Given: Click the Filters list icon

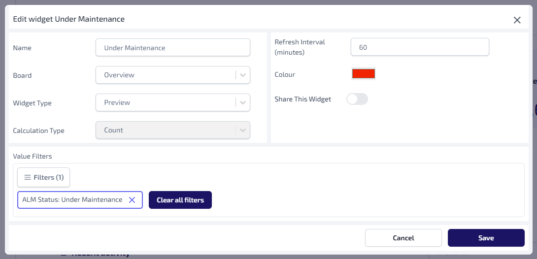Looking at the screenshot, I should tap(28, 177).
